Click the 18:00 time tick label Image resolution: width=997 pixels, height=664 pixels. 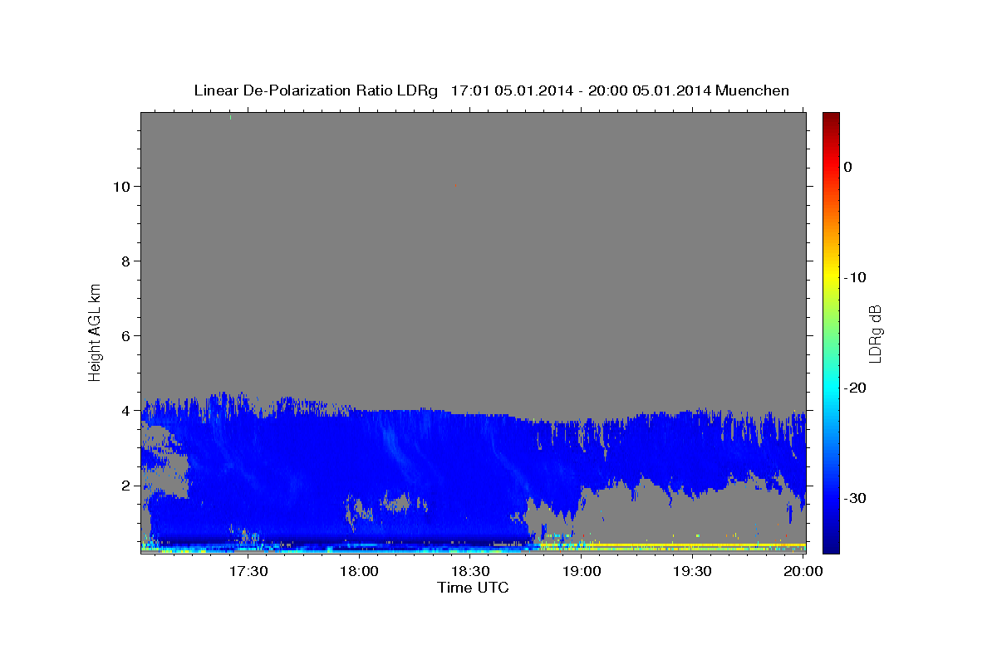(x=360, y=571)
